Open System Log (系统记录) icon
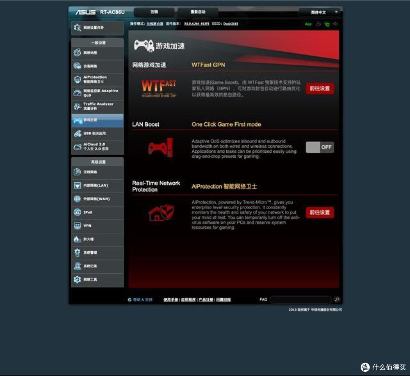The height and width of the screenshot is (376, 410). (77, 266)
